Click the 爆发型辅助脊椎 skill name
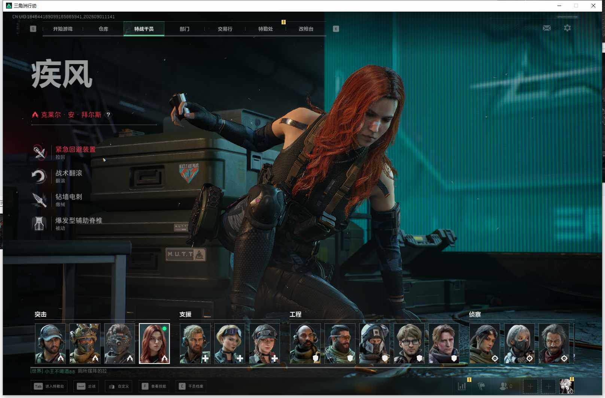 tap(79, 221)
